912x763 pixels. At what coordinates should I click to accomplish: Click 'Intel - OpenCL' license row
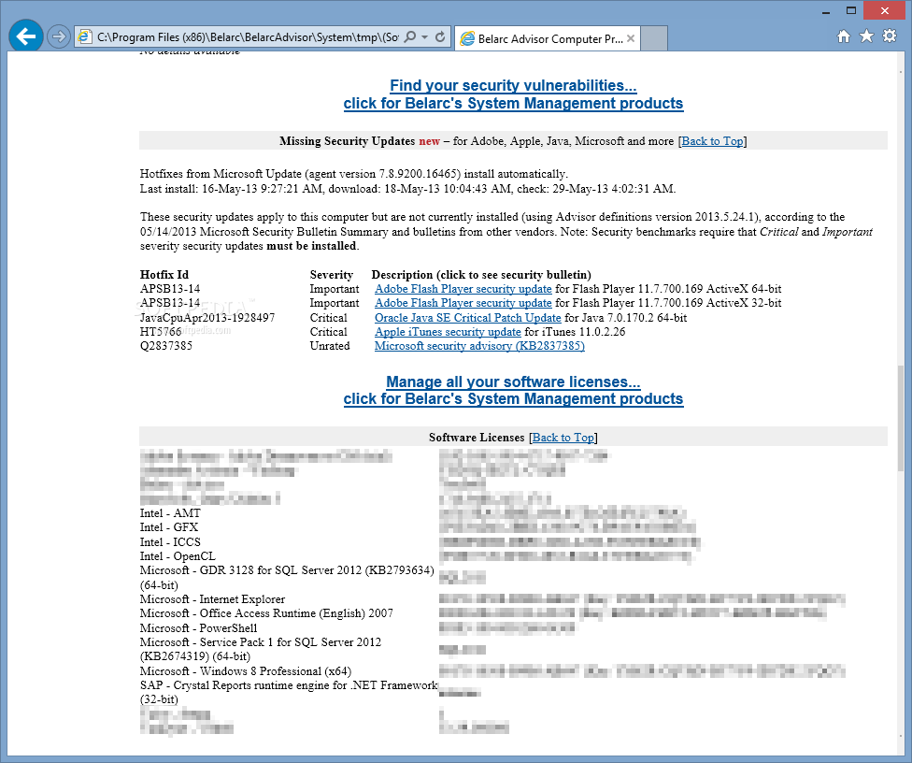178,555
